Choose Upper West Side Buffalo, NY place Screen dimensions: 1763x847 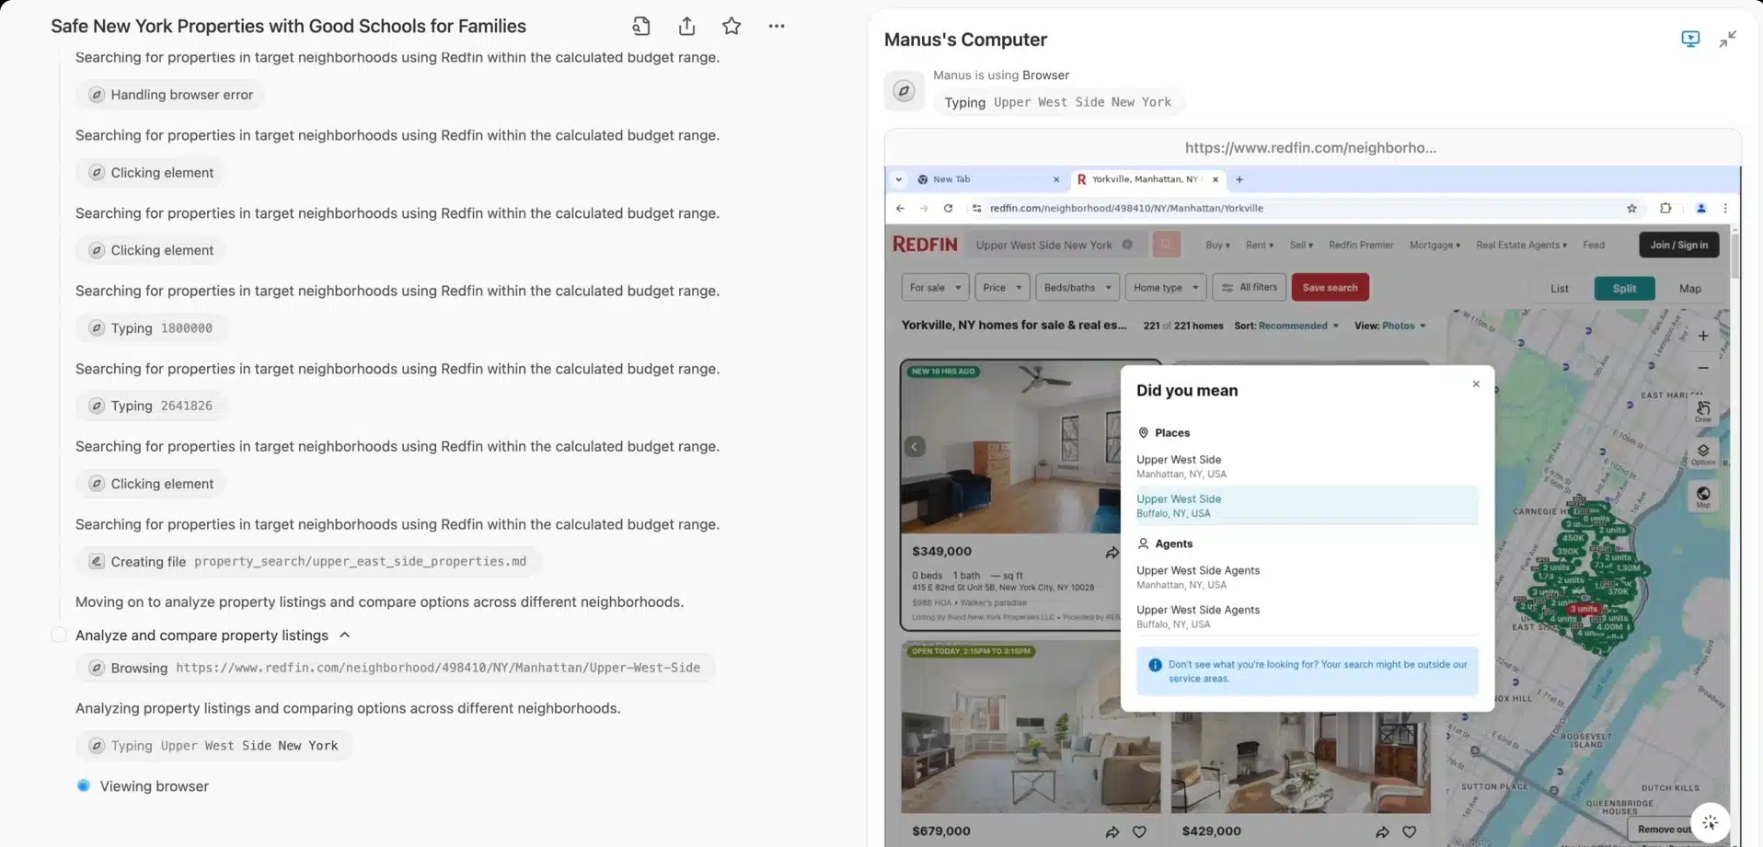pyautogui.click(x=1307, y=505)
